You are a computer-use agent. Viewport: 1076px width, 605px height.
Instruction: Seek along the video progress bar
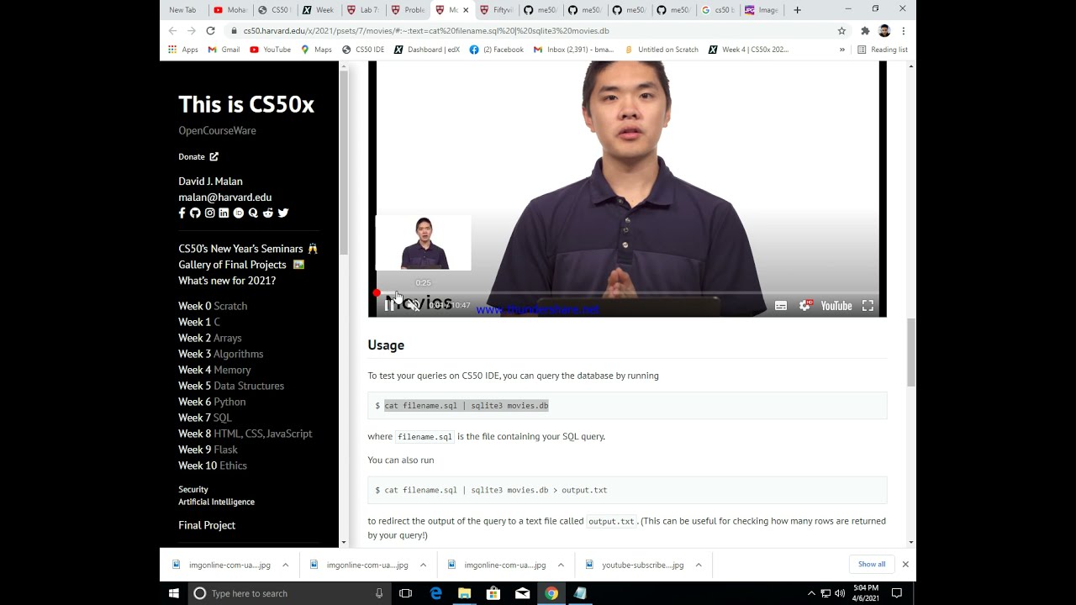627,293
